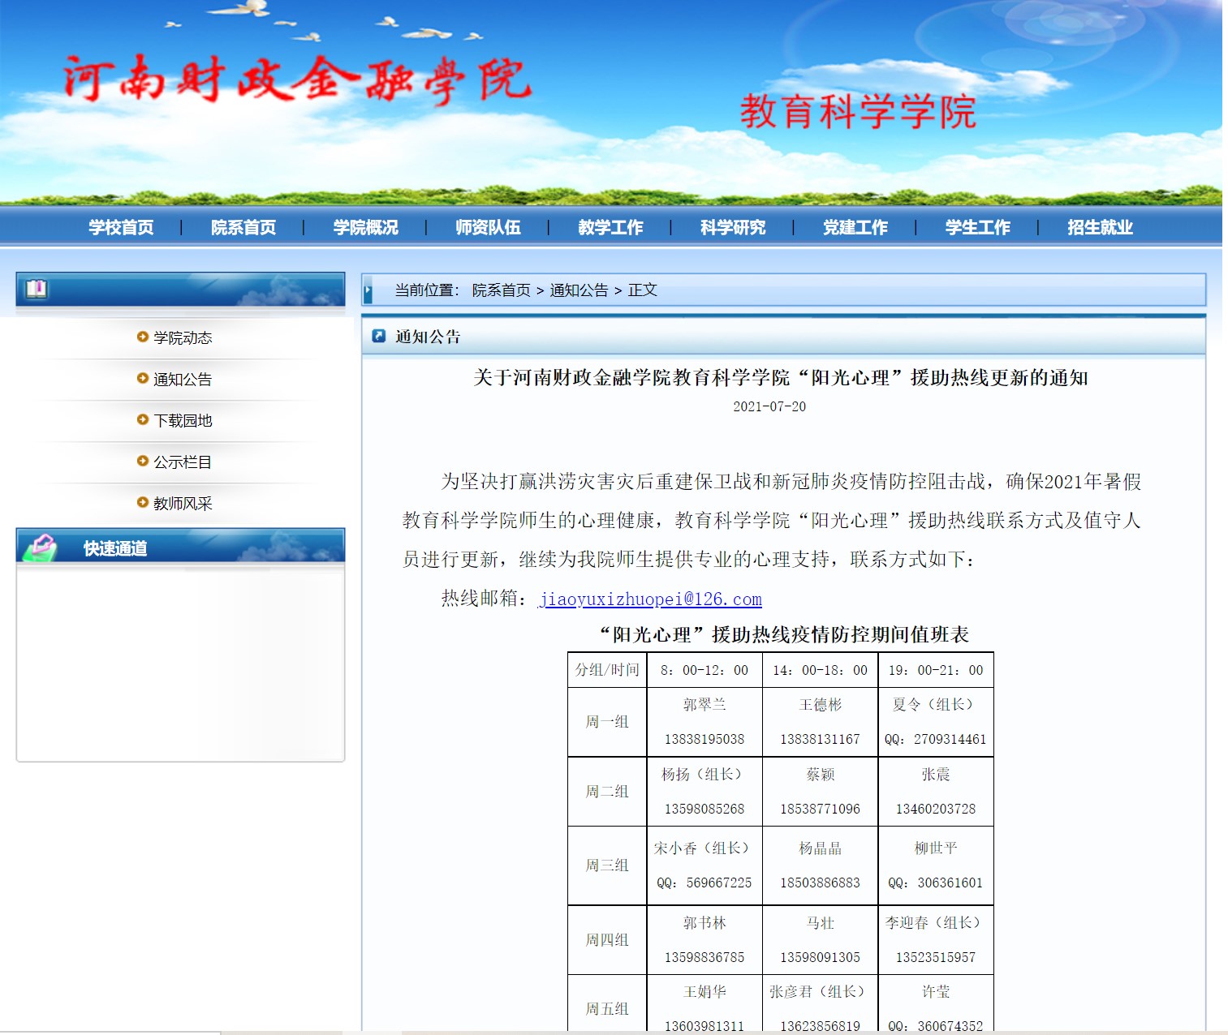The height and width of the screenshot is (1035, 1228).
Task: Click the orange bullet beside 教师风采
Action: point(143,502)
